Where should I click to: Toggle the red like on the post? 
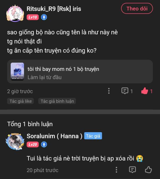[145, 91]
